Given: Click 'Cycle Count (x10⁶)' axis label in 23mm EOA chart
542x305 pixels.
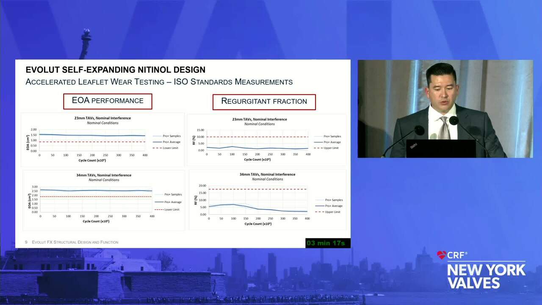Looking at the screenshot, I should tap(92, 161).
